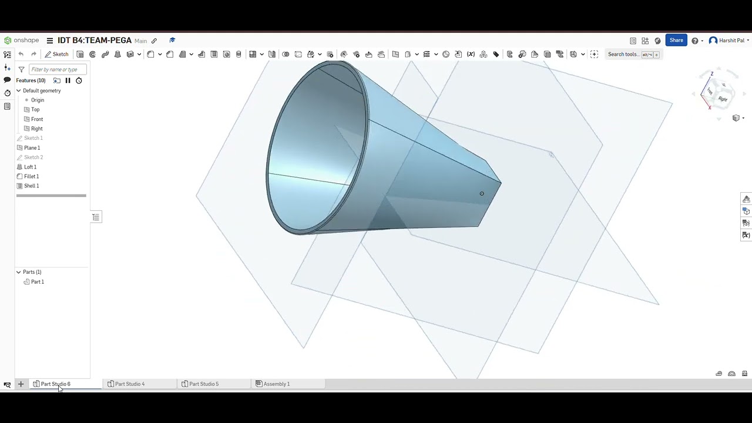This screenshot has width=752, height=423.
Task: Open the Thicken tool dropdown arrow
Action: [139, 55]
